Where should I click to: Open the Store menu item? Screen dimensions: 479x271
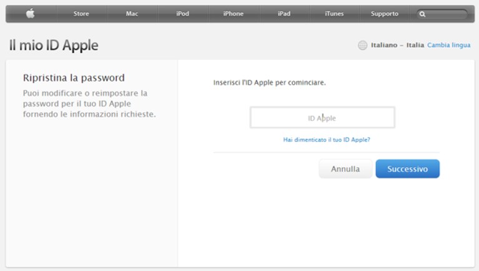click(81, 14)
